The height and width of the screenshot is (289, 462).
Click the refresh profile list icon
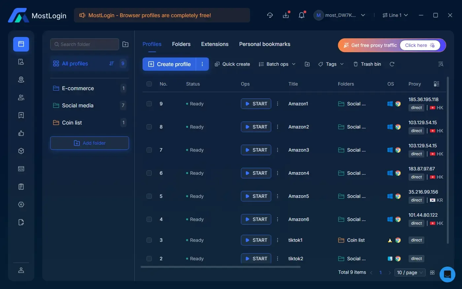coord(392,64)
